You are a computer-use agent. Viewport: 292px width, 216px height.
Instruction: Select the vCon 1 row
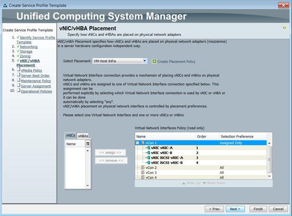(201, 143)
